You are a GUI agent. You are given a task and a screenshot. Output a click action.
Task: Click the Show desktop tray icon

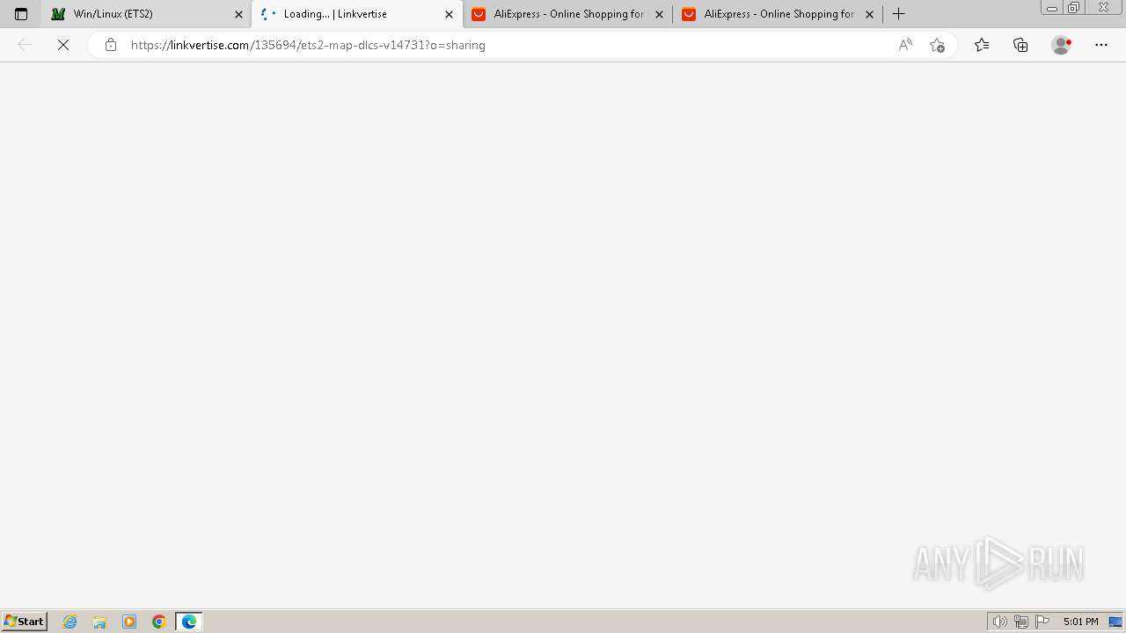[1115, 622]
